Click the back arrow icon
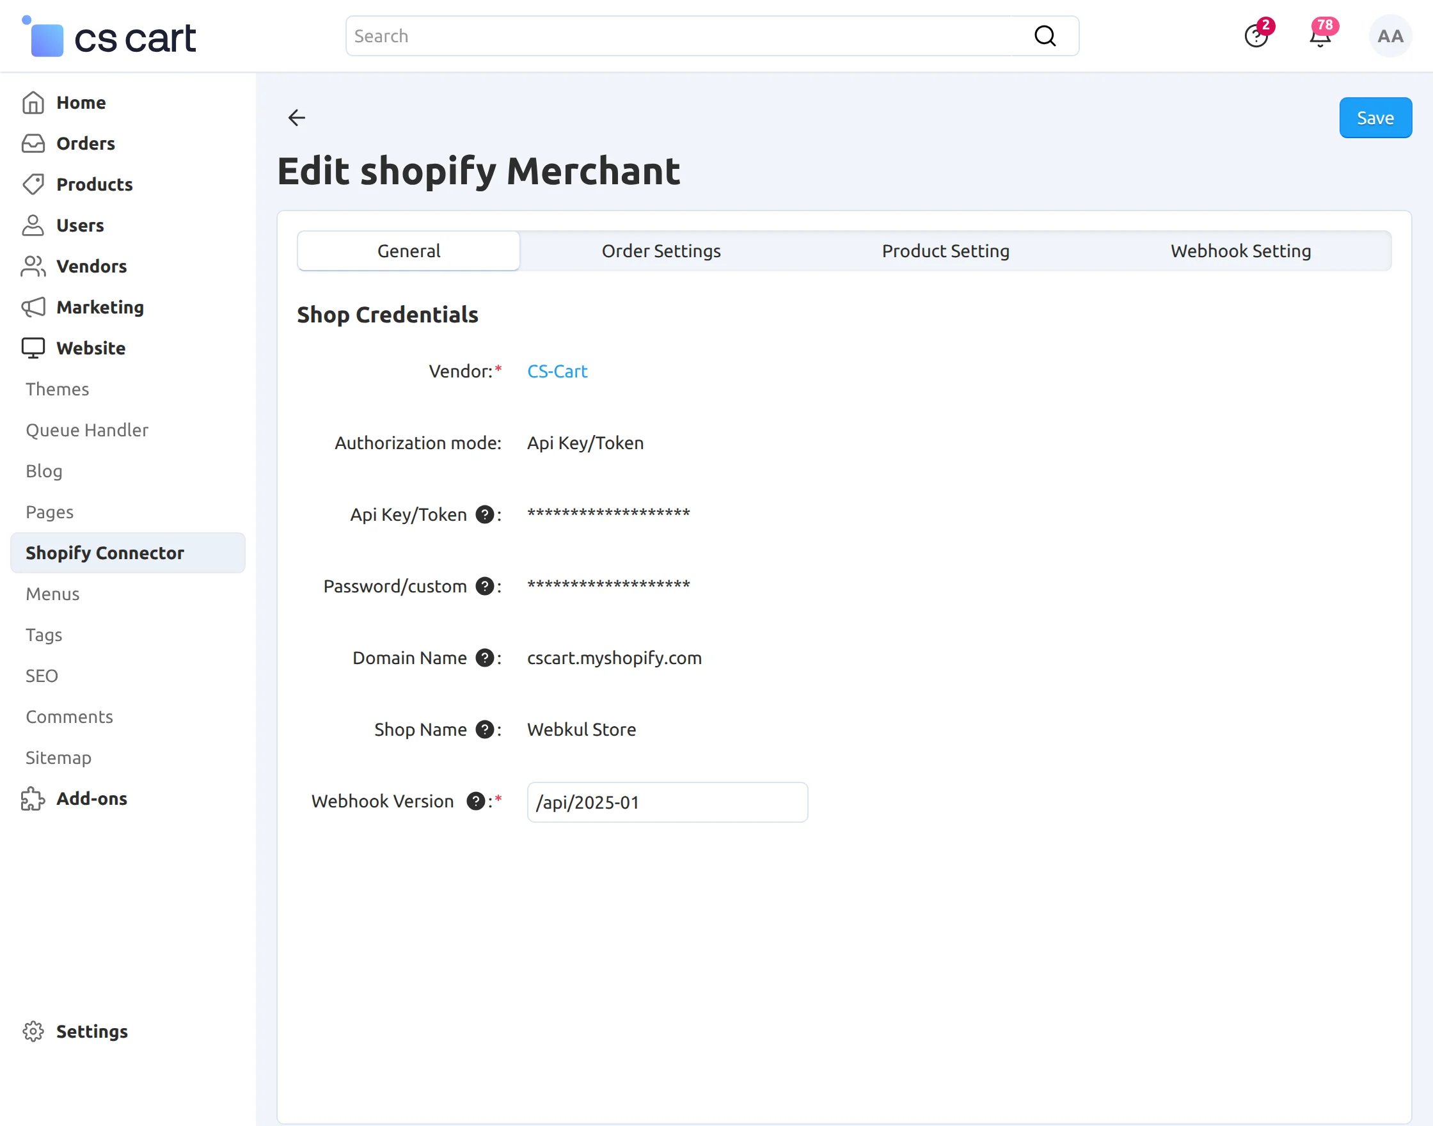The width and height of the screenshot is (1433, 1126). pos(297,118)
